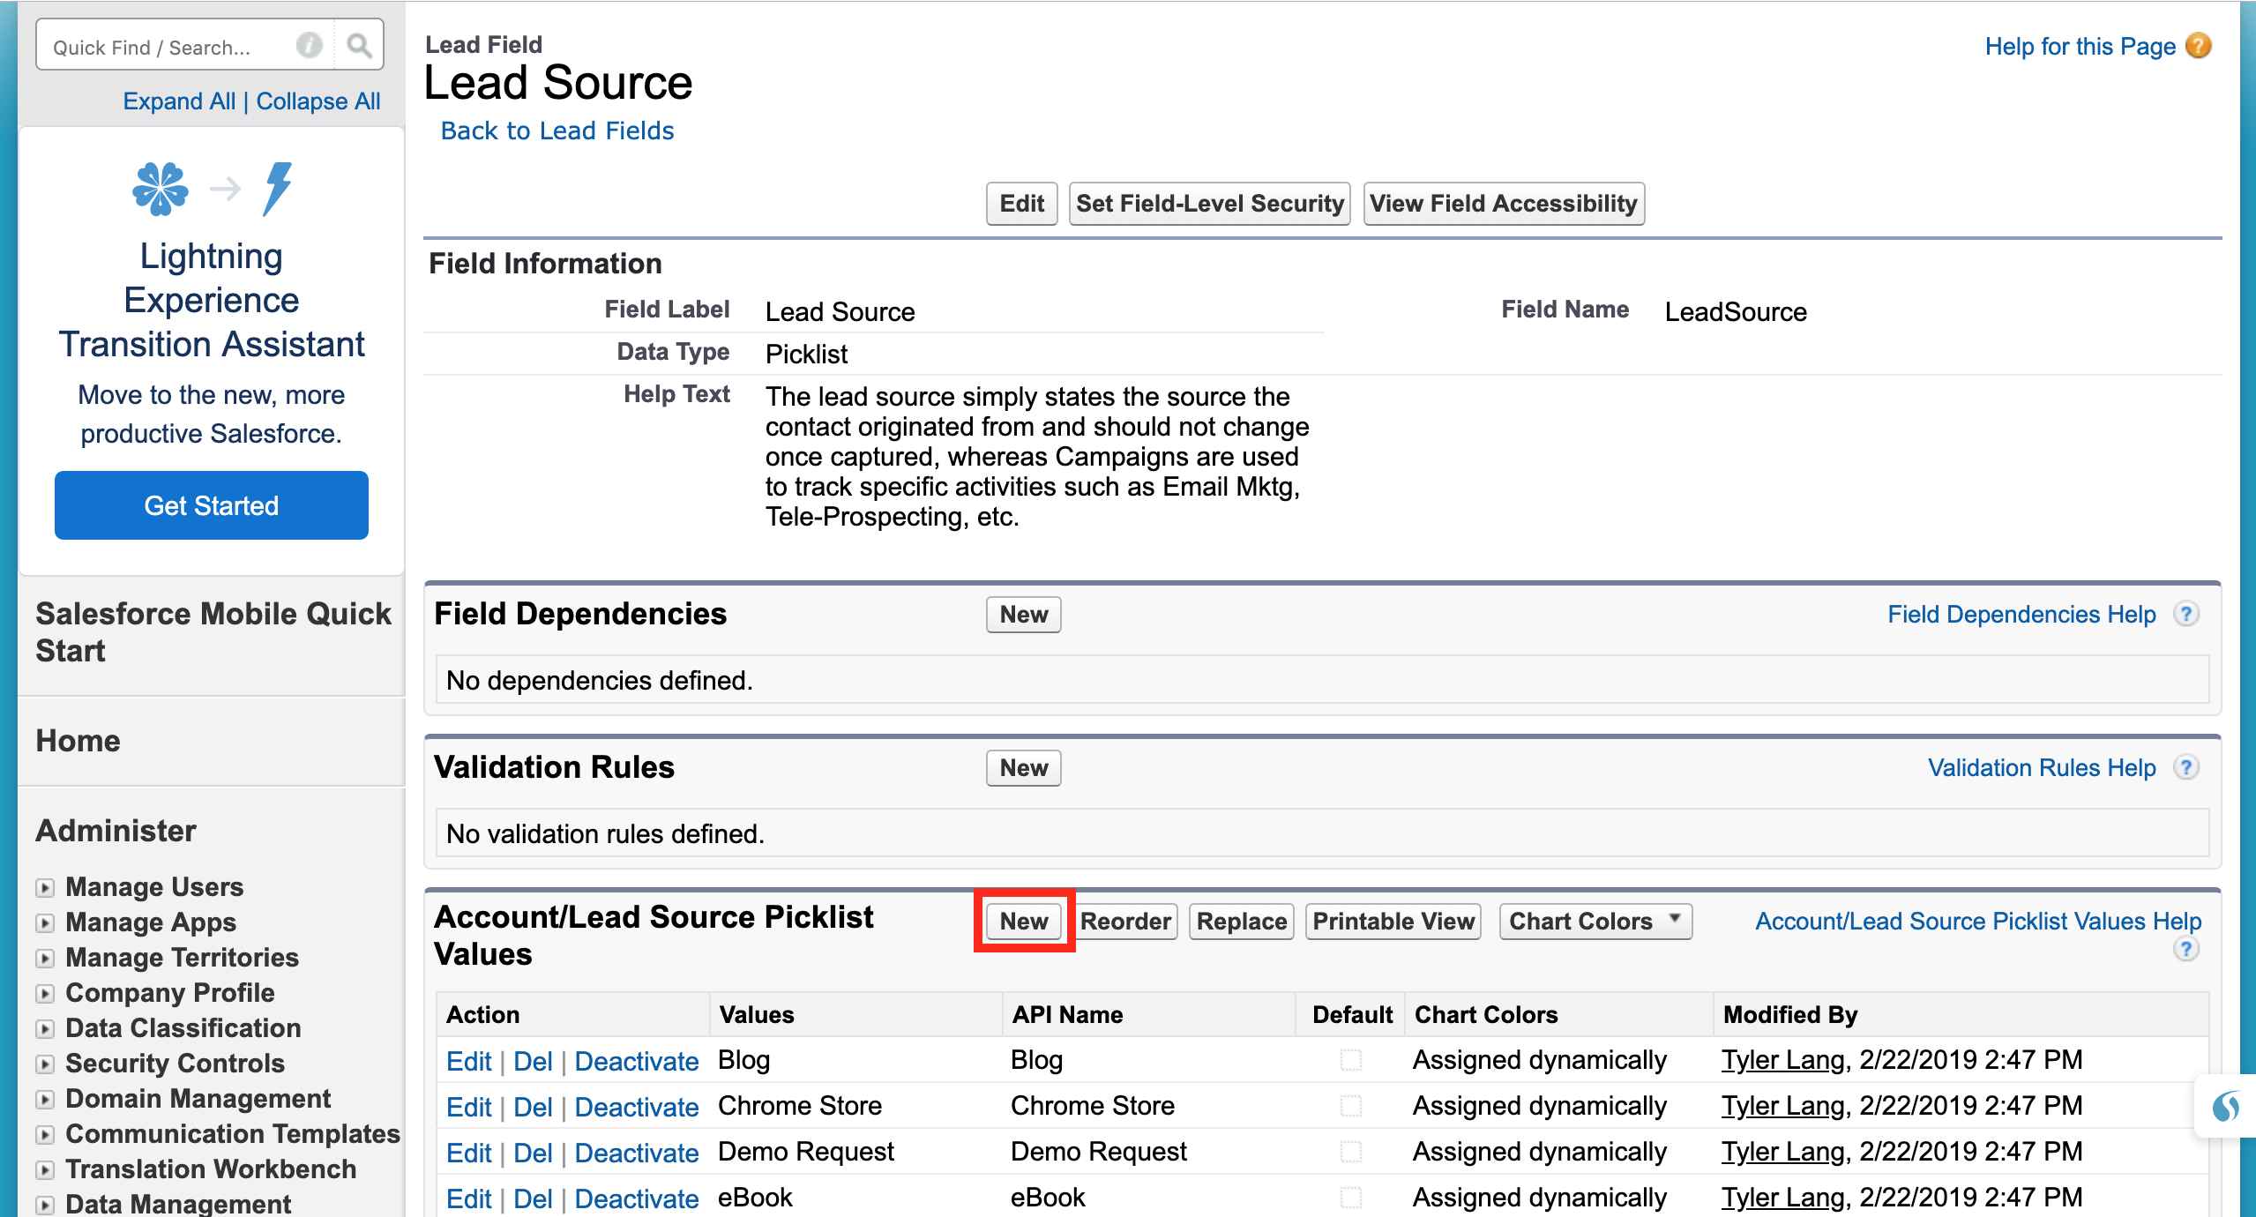Click the Field Dependencies help question icon
The height and width of the screenshot is (1217, 2256).
pyautogui.click(x=2185, y=614)
